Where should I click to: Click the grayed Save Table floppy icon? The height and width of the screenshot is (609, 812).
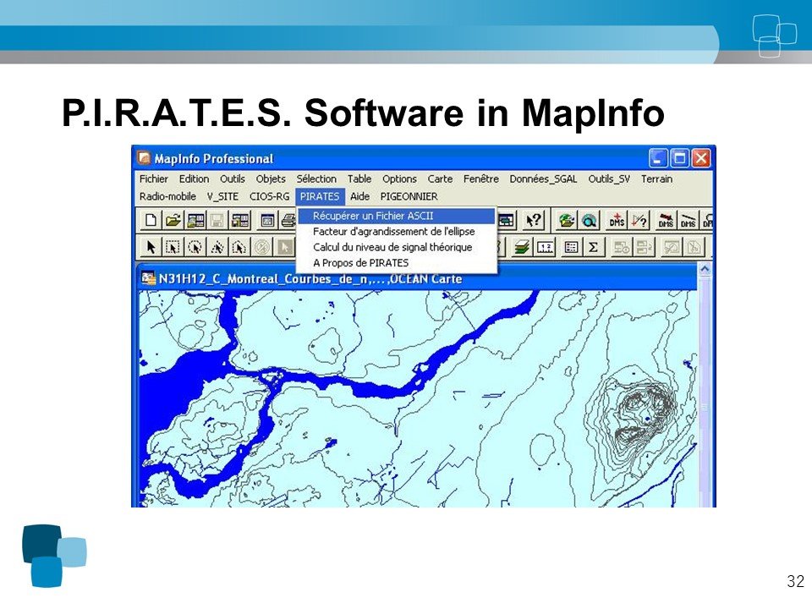(217, 221)
